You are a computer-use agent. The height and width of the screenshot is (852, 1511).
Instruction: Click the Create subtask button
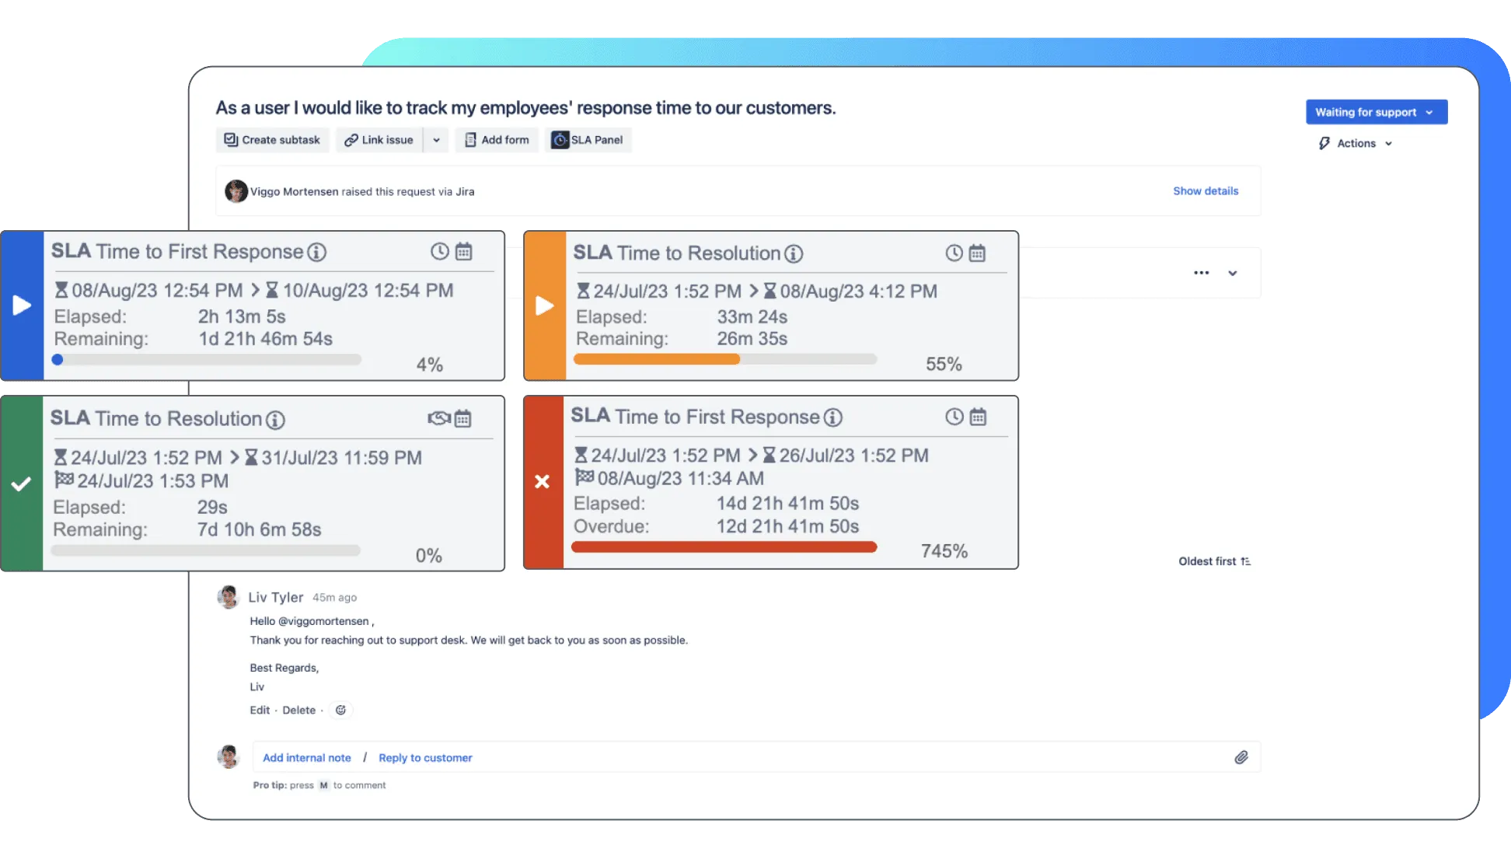272,140
